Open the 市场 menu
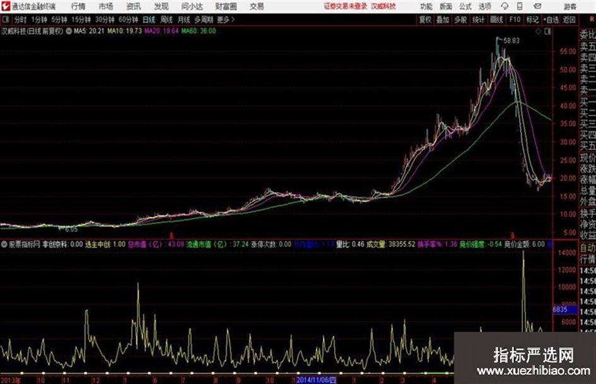 [106, 6]
